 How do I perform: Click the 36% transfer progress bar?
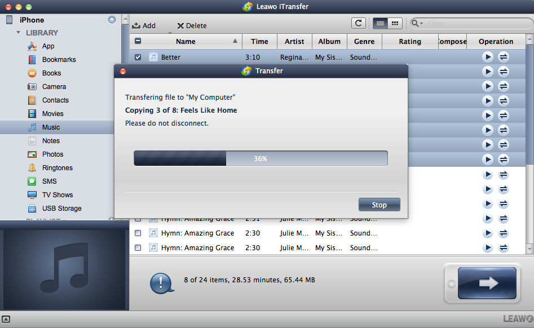(261, 158)
